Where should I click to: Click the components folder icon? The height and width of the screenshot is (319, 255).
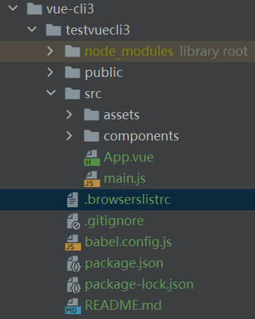pyautogui.click(x=92, y=136)
